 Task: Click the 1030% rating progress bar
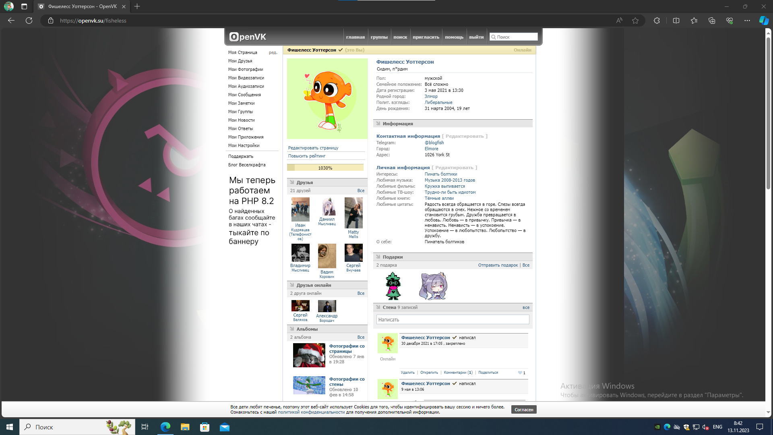pos(325,168)
